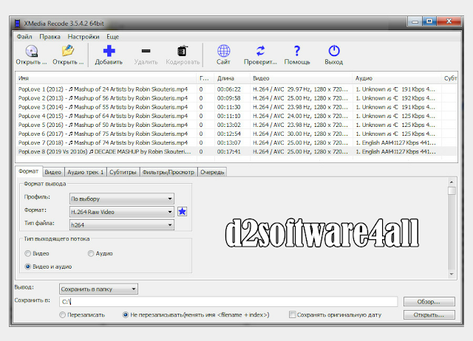473x341 pixels.
Task: Choose the Перезаписать overwrite option
Action: pyautogui.click(x=62, y=314)
